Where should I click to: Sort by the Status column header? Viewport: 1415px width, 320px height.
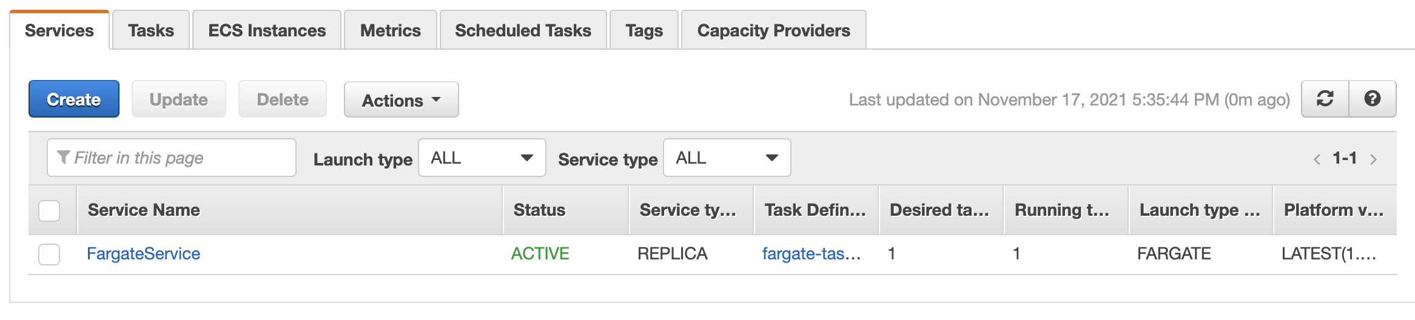(x=539, y=210)
